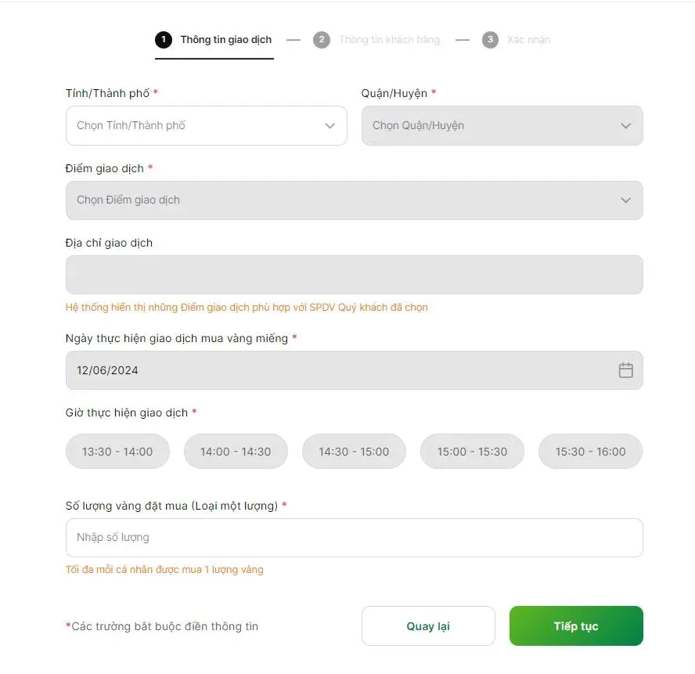The height and width of the screenshot is (674, 695).
Task: Click step 2 circle icon
Action: (322, 40)
